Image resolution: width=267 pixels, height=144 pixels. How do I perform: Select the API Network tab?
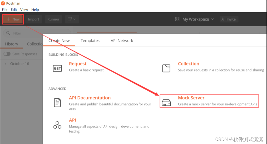(122, 41)
